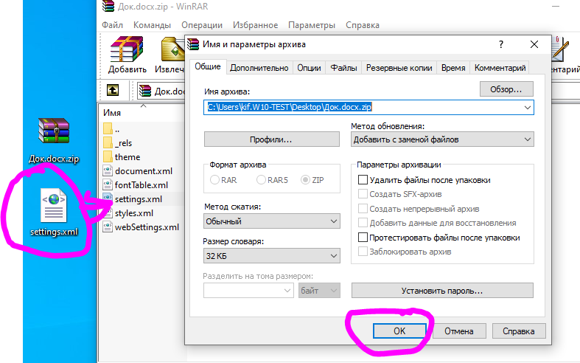The width and height of the screenshot is (580, 363).
Task: Click the Добавить toolbar icon
Action: pos(127,55)
